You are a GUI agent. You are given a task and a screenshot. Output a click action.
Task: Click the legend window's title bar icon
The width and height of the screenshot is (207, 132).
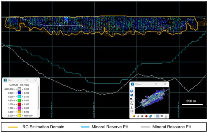click(x=5, y=80)
